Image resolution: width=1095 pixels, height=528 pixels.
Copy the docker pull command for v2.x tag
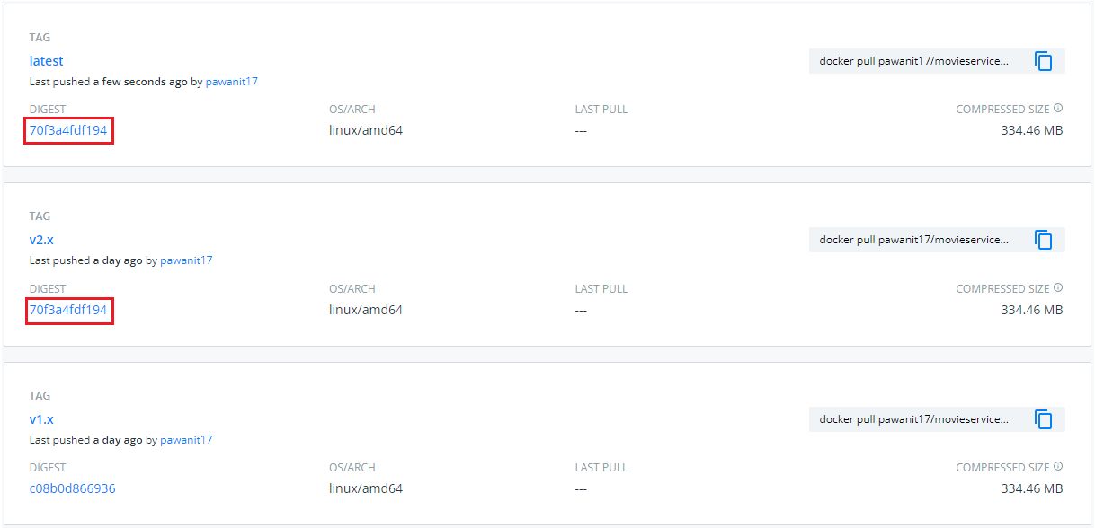[1043, 240]
